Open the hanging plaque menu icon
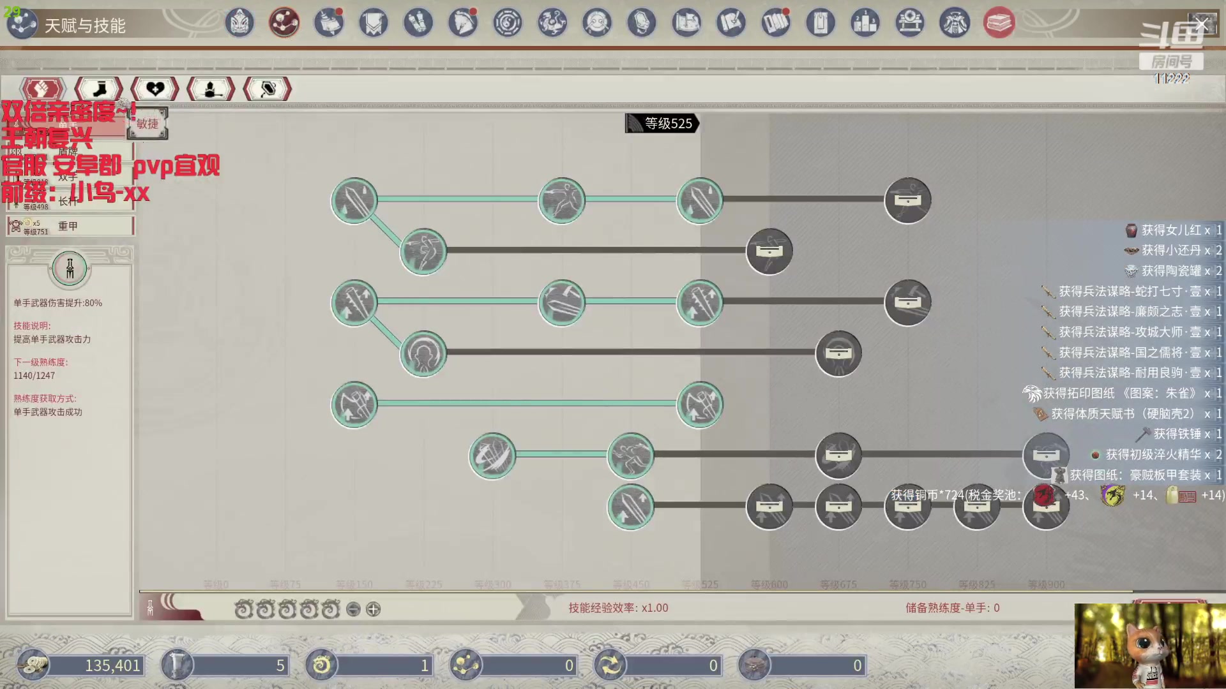The height and width of the screenshot is (689, 1226). (821, 23)
